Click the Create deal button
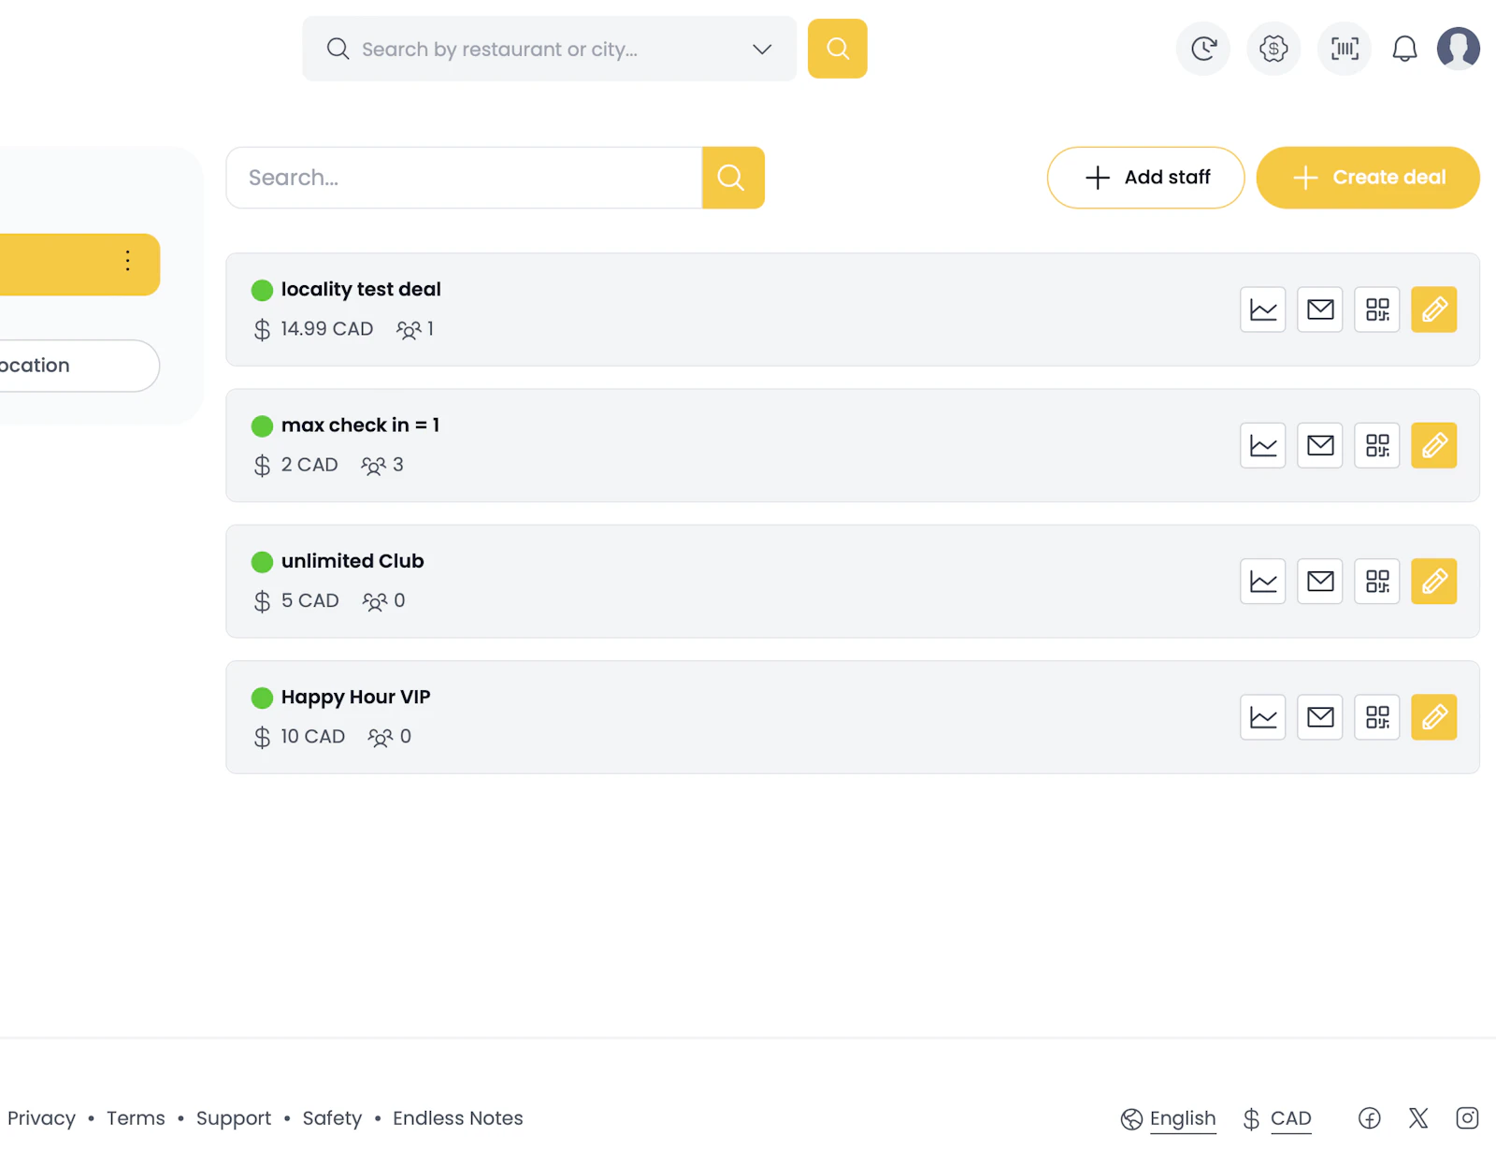Viewport: 1496px width, 1152px height. (1368, 178)
